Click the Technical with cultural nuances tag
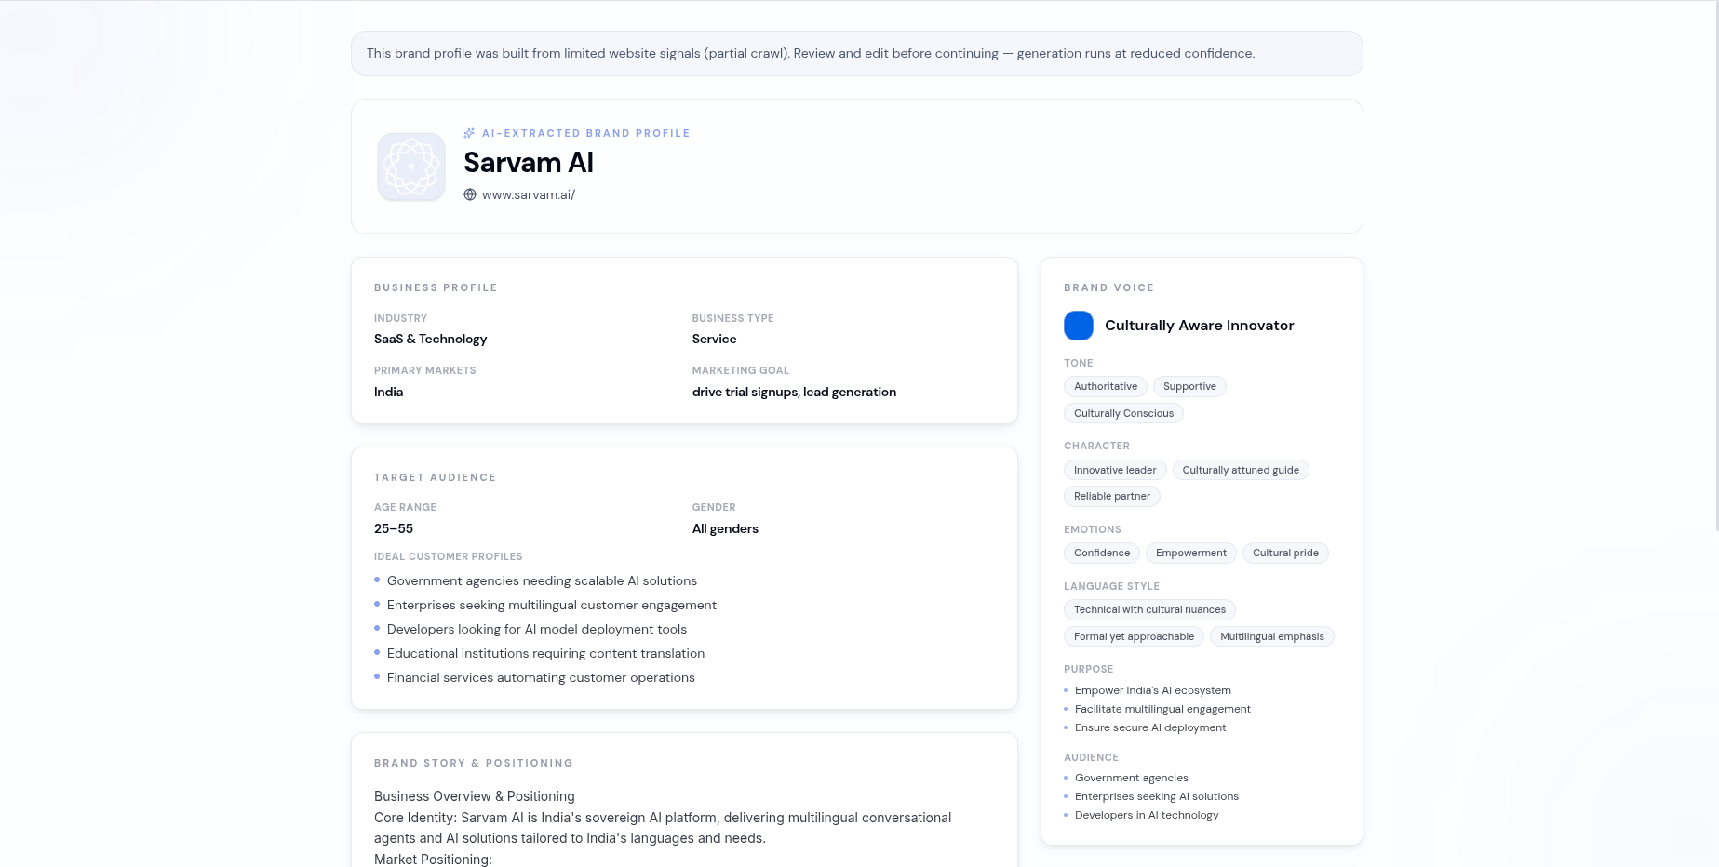Viewport: 1719px width, 867px height. click(x=1149, y=610)
